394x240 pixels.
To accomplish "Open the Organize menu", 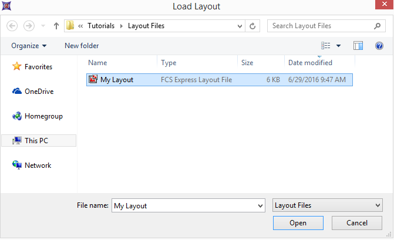I will (28, 46).
